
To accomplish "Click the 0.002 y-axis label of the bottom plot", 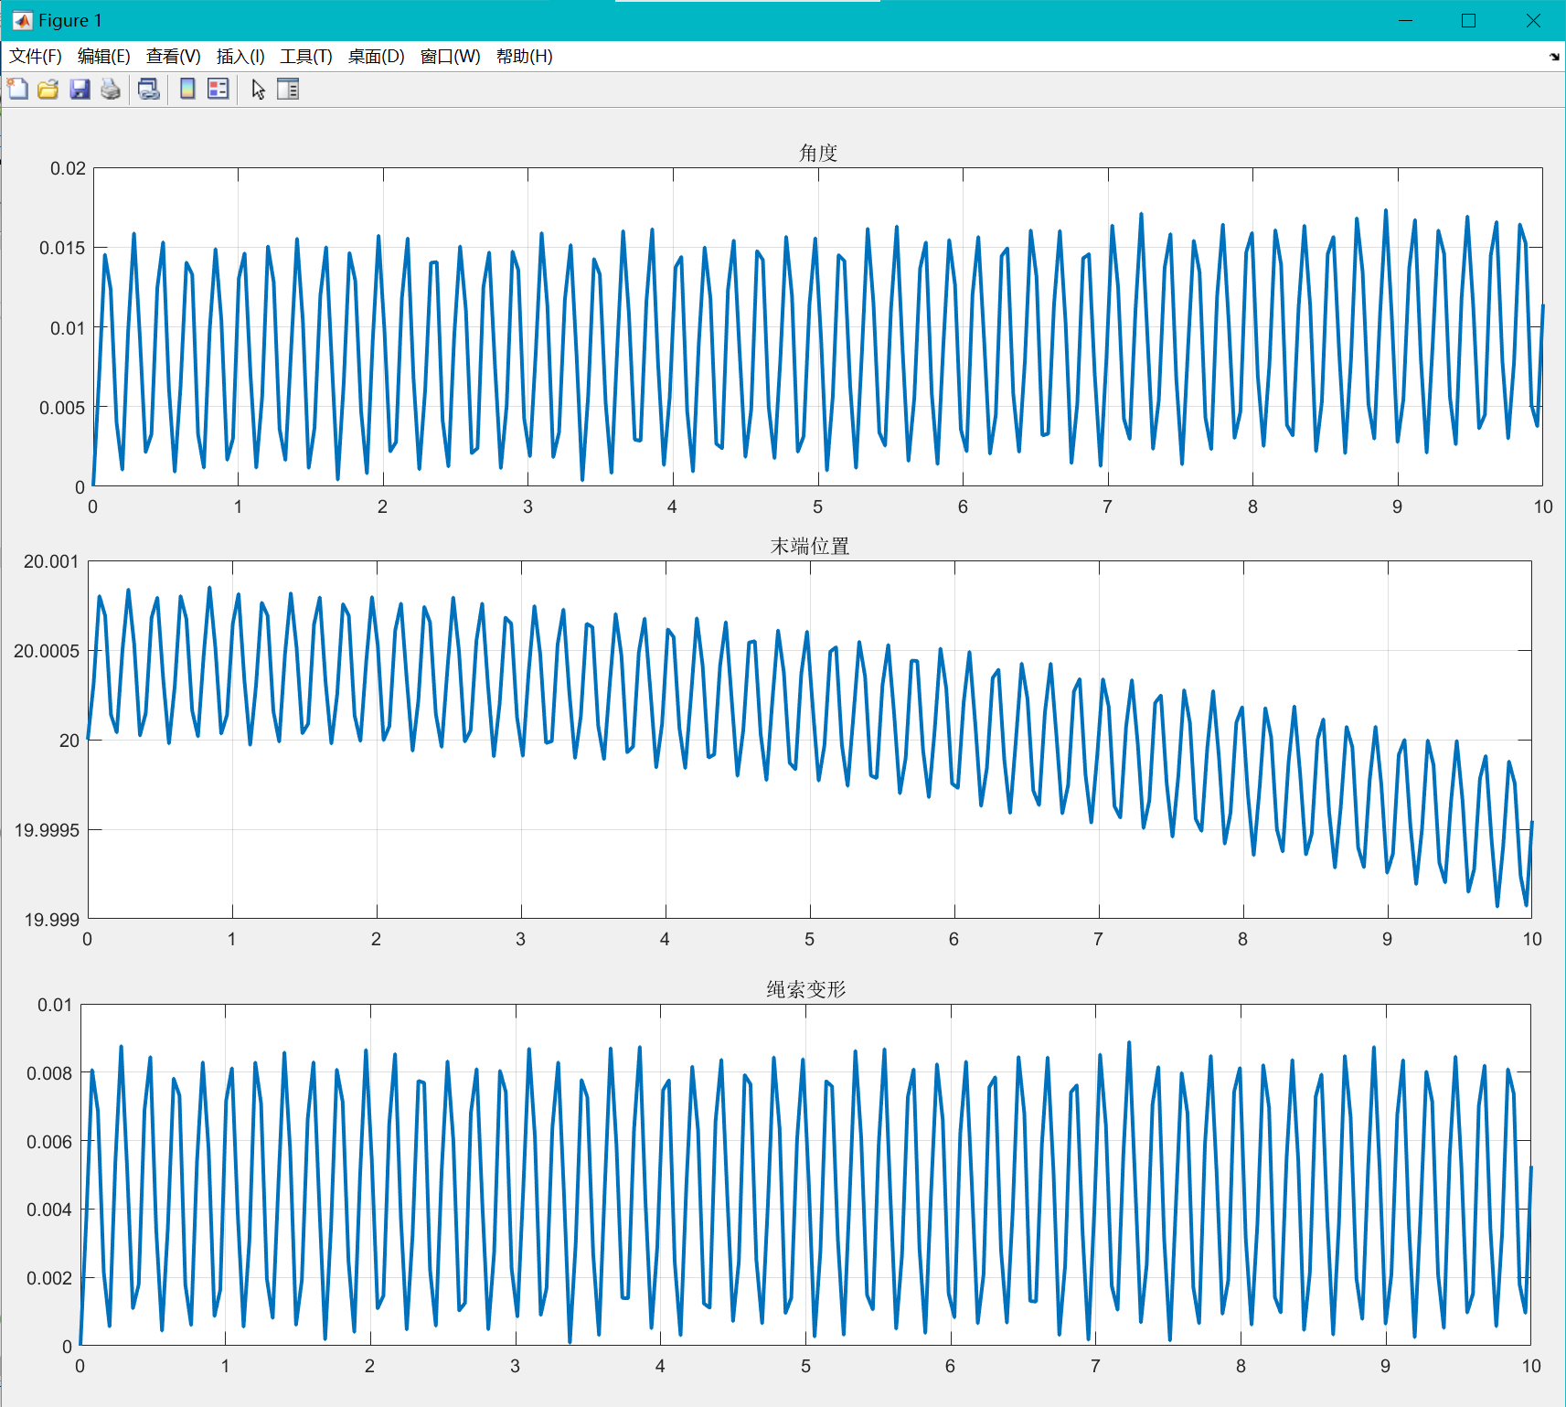I will coord(49,1278).
